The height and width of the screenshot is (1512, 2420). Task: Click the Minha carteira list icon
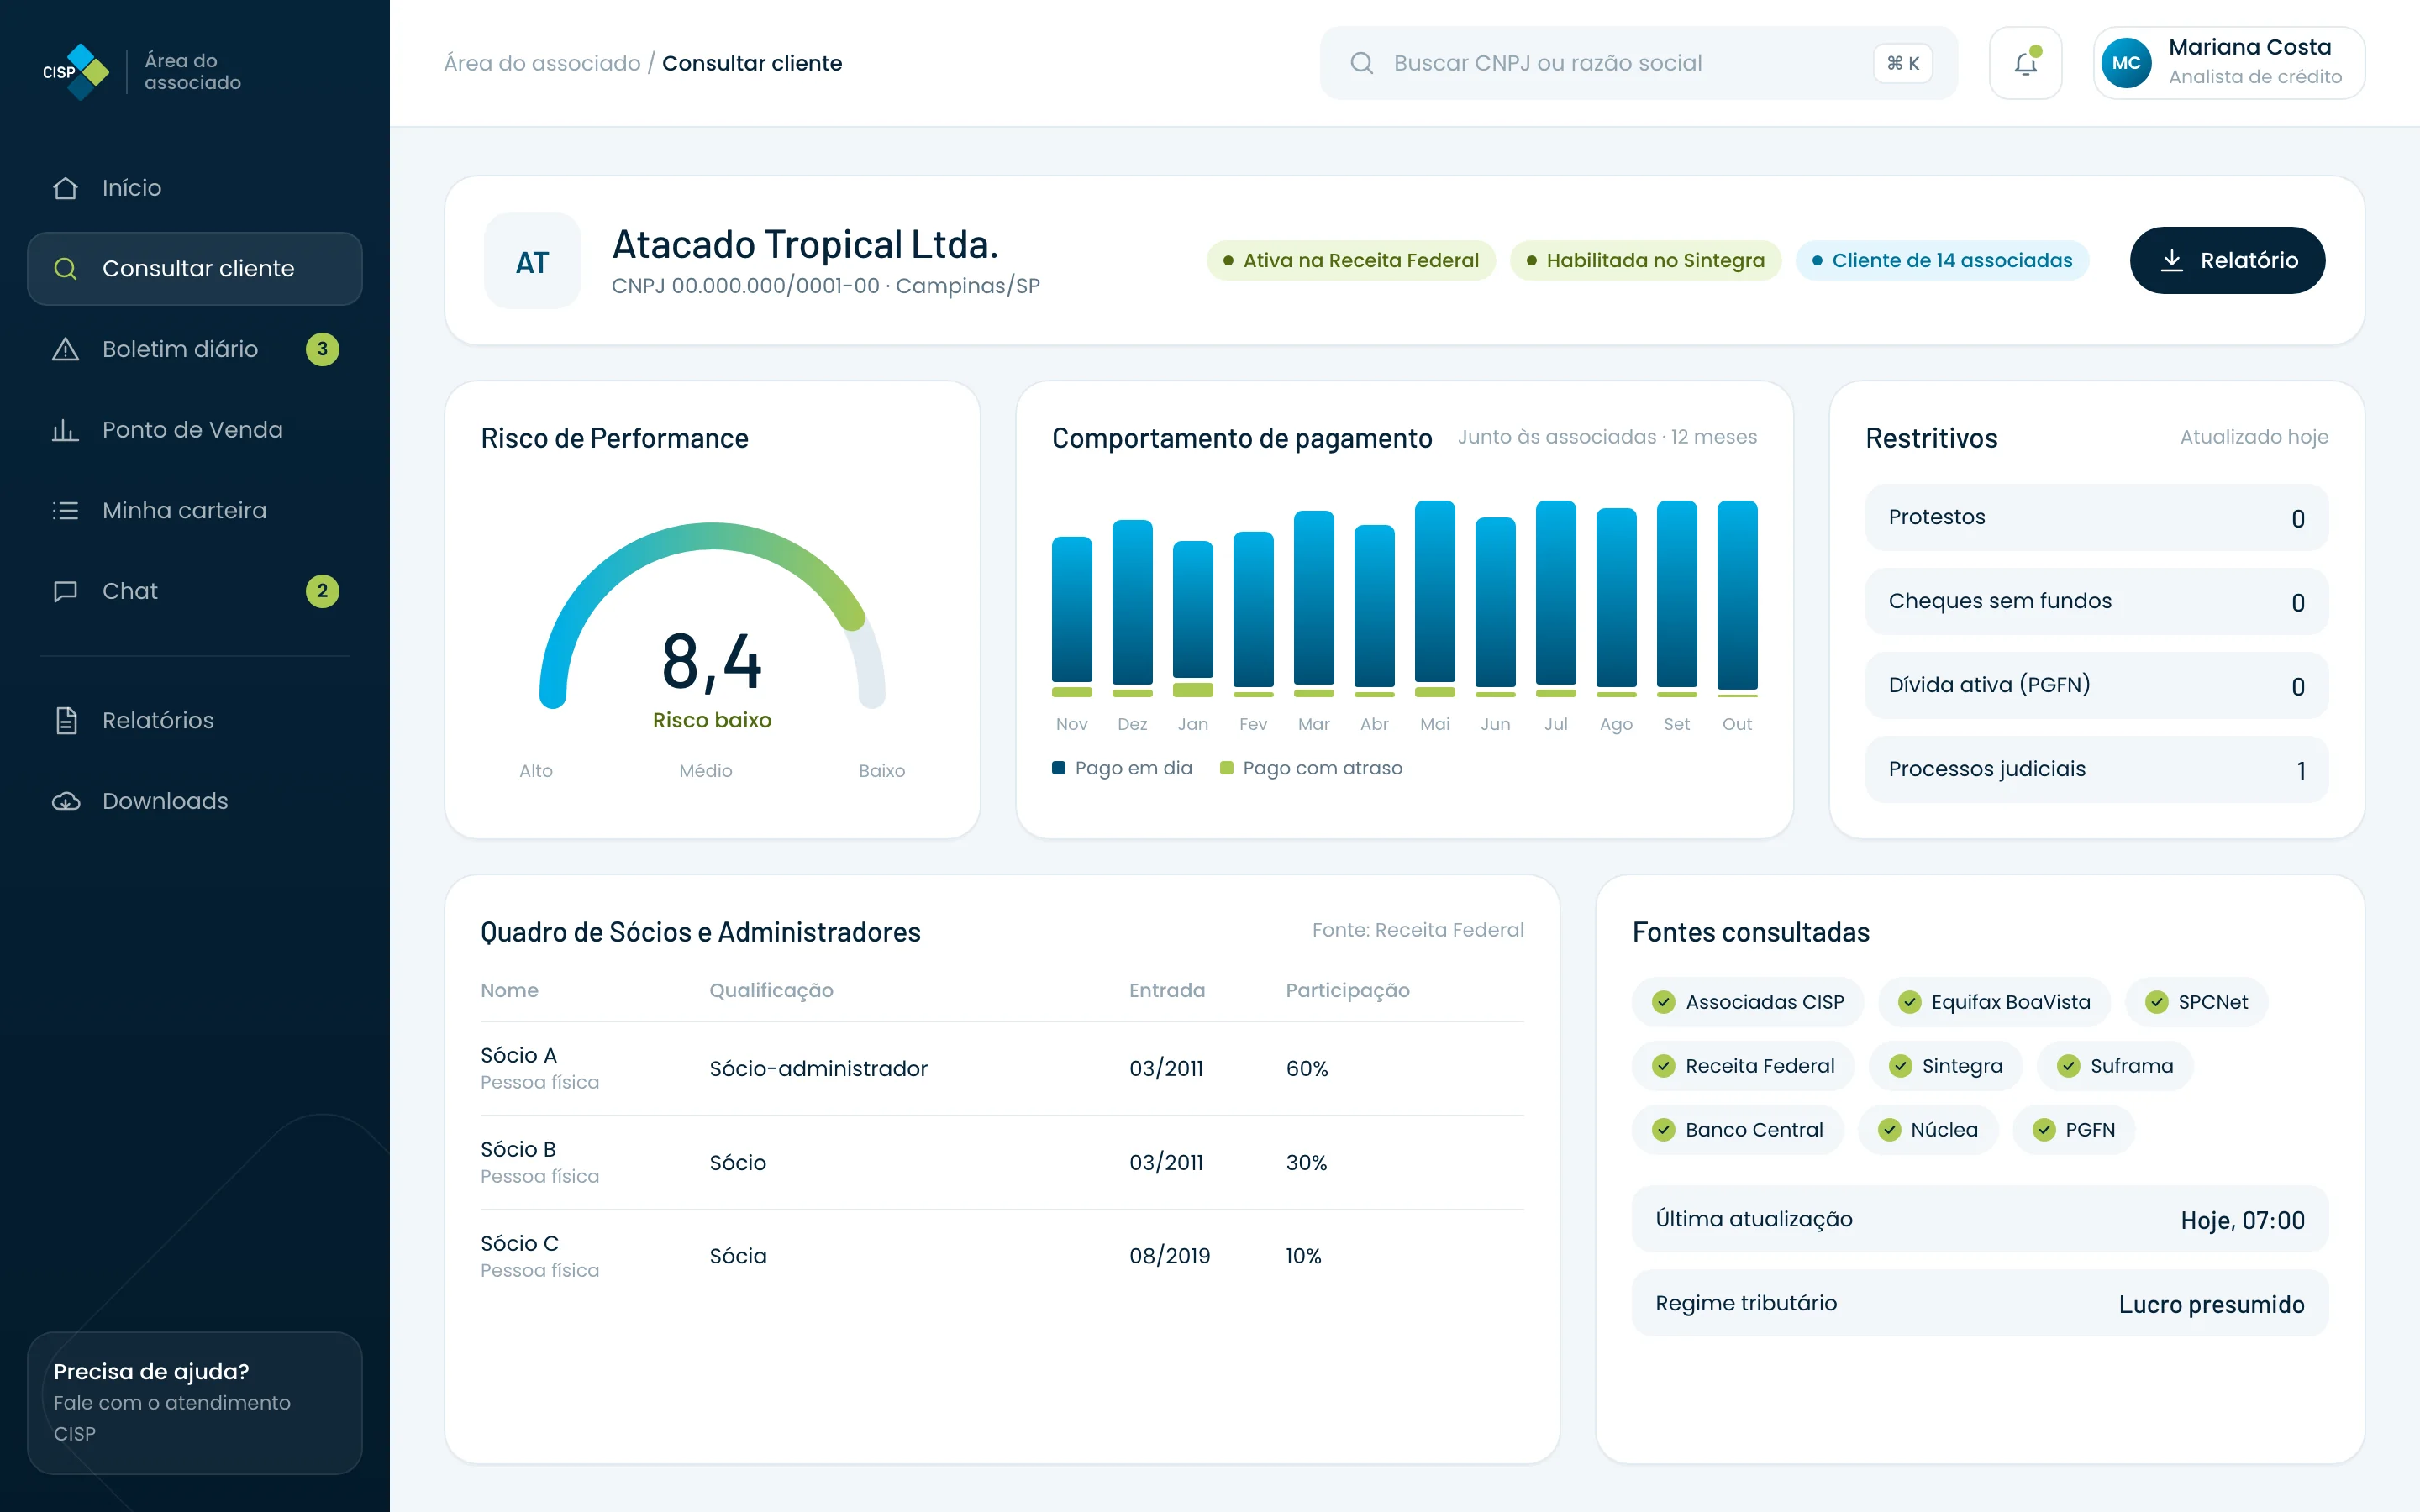pos(65,511)
